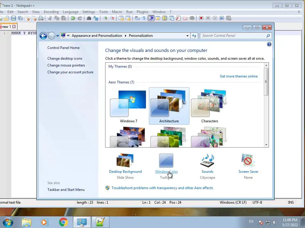Click Change your account picture link
The image size is (305, 228).
pyautogui.click(x=70, y=72)
